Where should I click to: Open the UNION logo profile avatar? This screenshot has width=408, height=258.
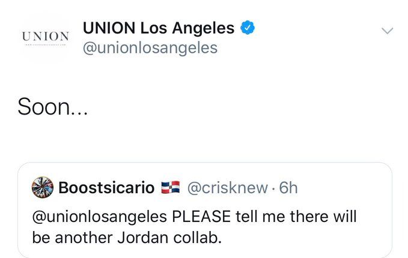(45, 38)
